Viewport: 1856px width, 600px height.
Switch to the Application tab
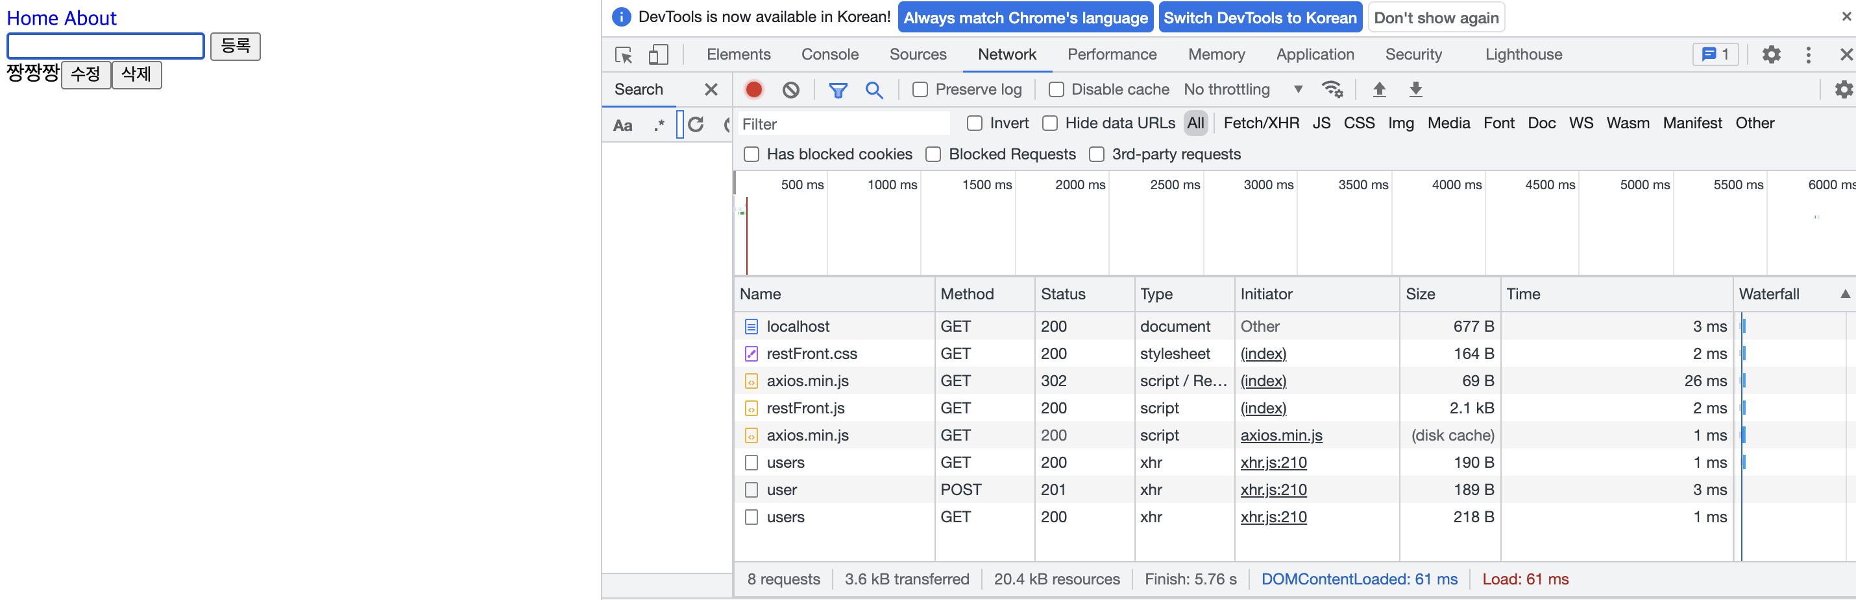click(x=1314, y=54)
